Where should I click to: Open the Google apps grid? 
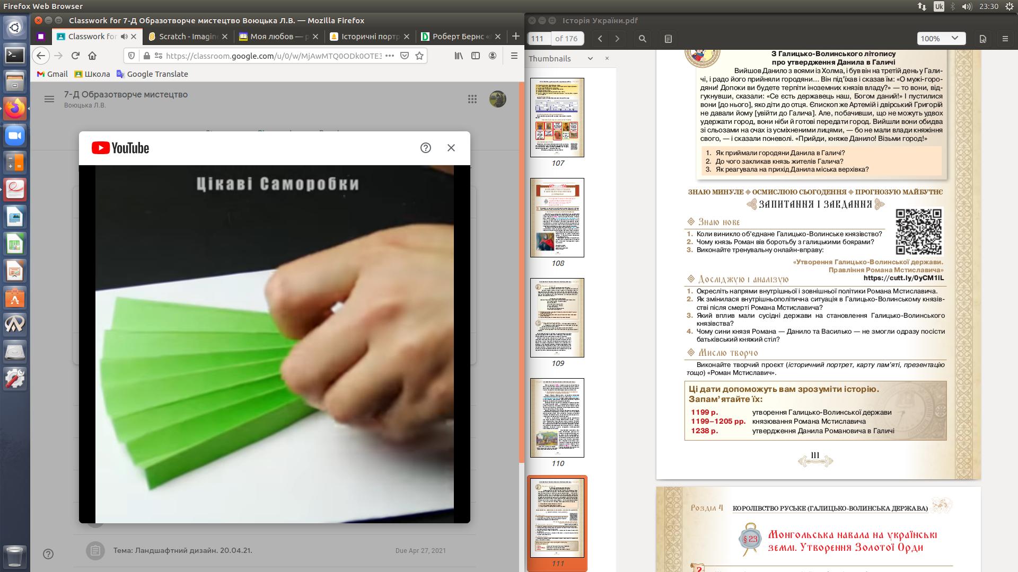pos(472,99)
